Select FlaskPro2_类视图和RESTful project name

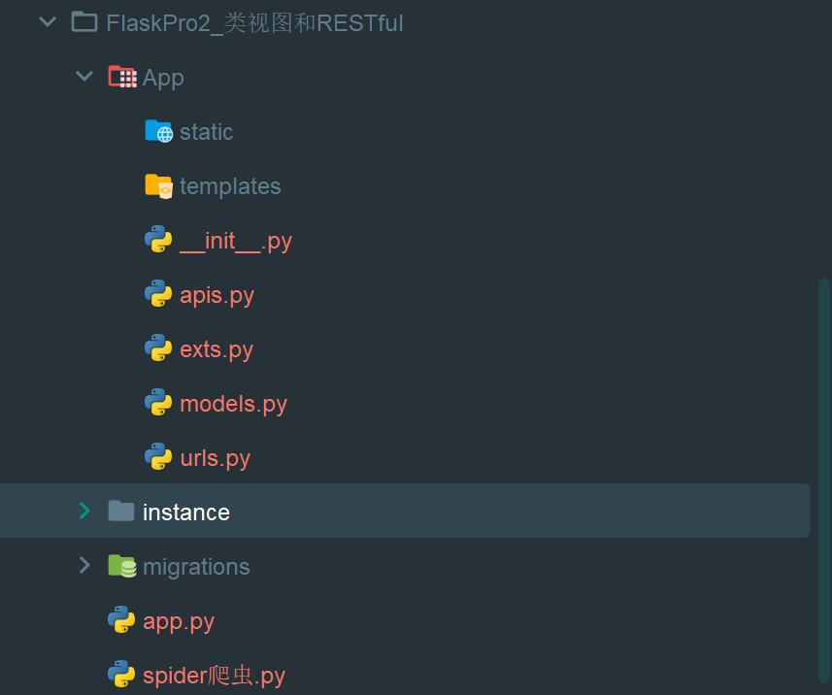point(254,23)
